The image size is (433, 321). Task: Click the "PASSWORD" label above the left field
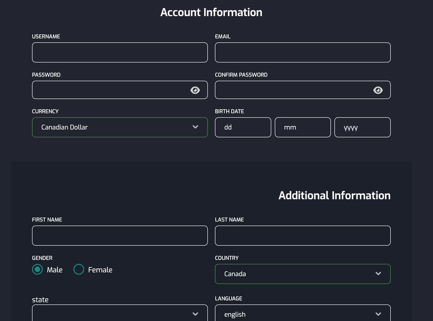(x=46, y=75)
